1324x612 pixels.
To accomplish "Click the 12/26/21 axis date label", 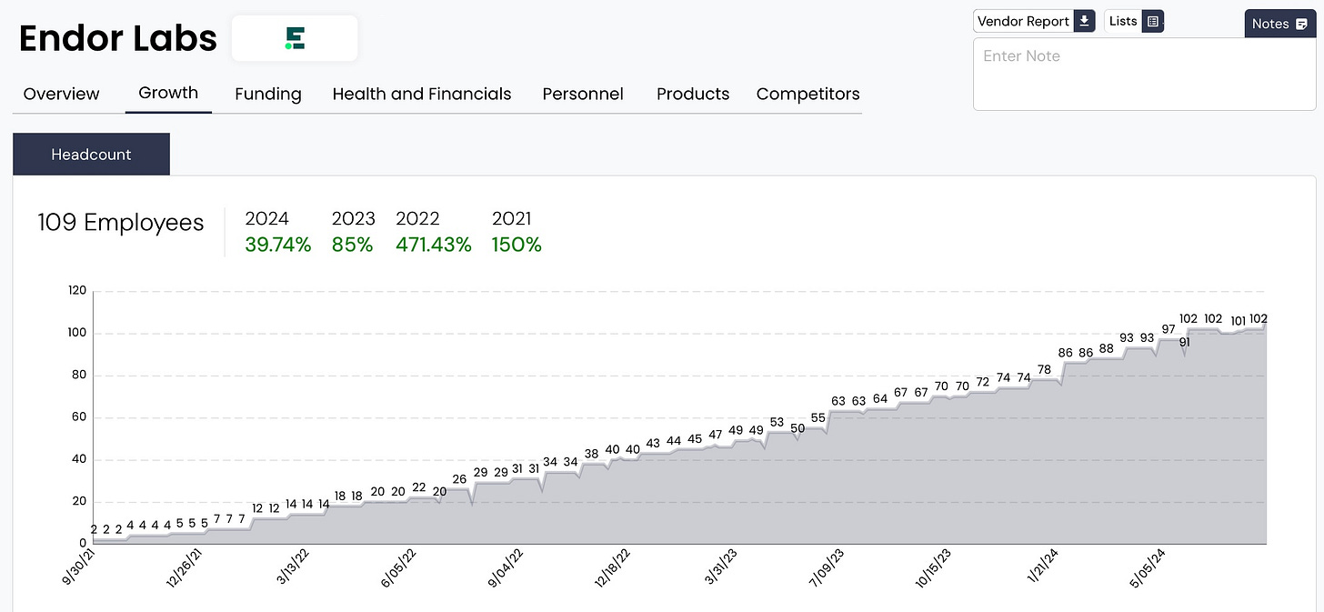I will pos(184,567).
